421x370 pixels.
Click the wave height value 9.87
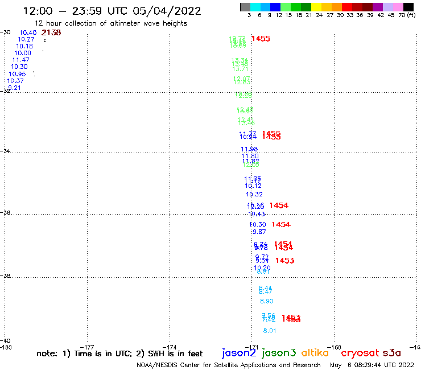point(259,232)
